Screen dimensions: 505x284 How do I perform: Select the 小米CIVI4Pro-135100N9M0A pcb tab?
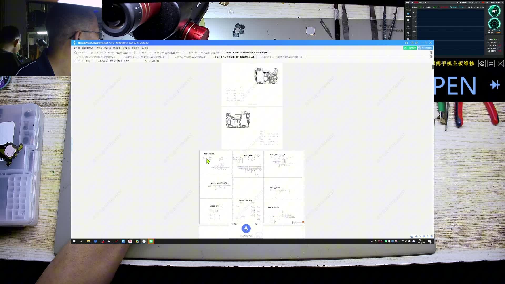tap(247, 53)
